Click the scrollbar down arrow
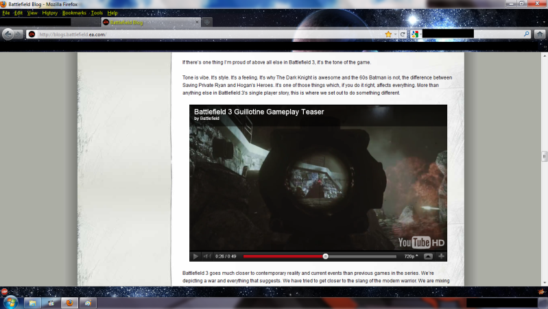 (x=545, y=283)
